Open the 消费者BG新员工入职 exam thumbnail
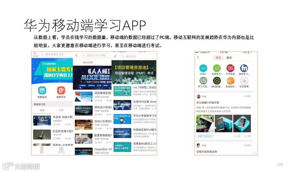The height and width of the screenshot is (172, 306). (122, 147)
